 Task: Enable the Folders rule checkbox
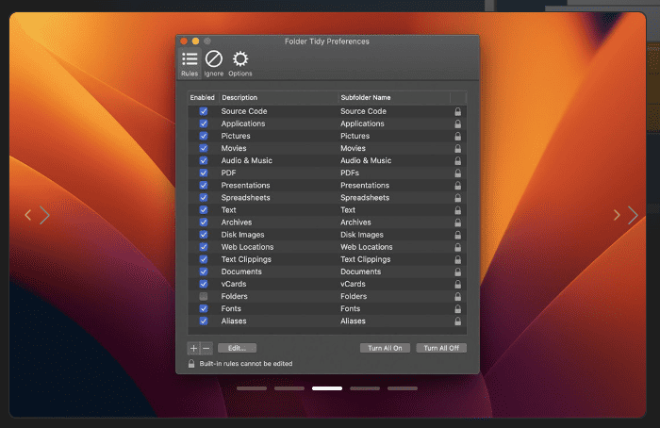click(x=204, y=296)
